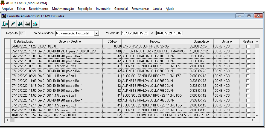This screenshot has height=128, width=265.
Task: Click the Código column header
Action: point(112,41)
